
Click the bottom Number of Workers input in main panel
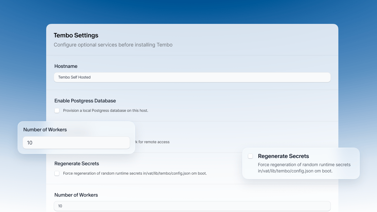(x=192, y=206)
